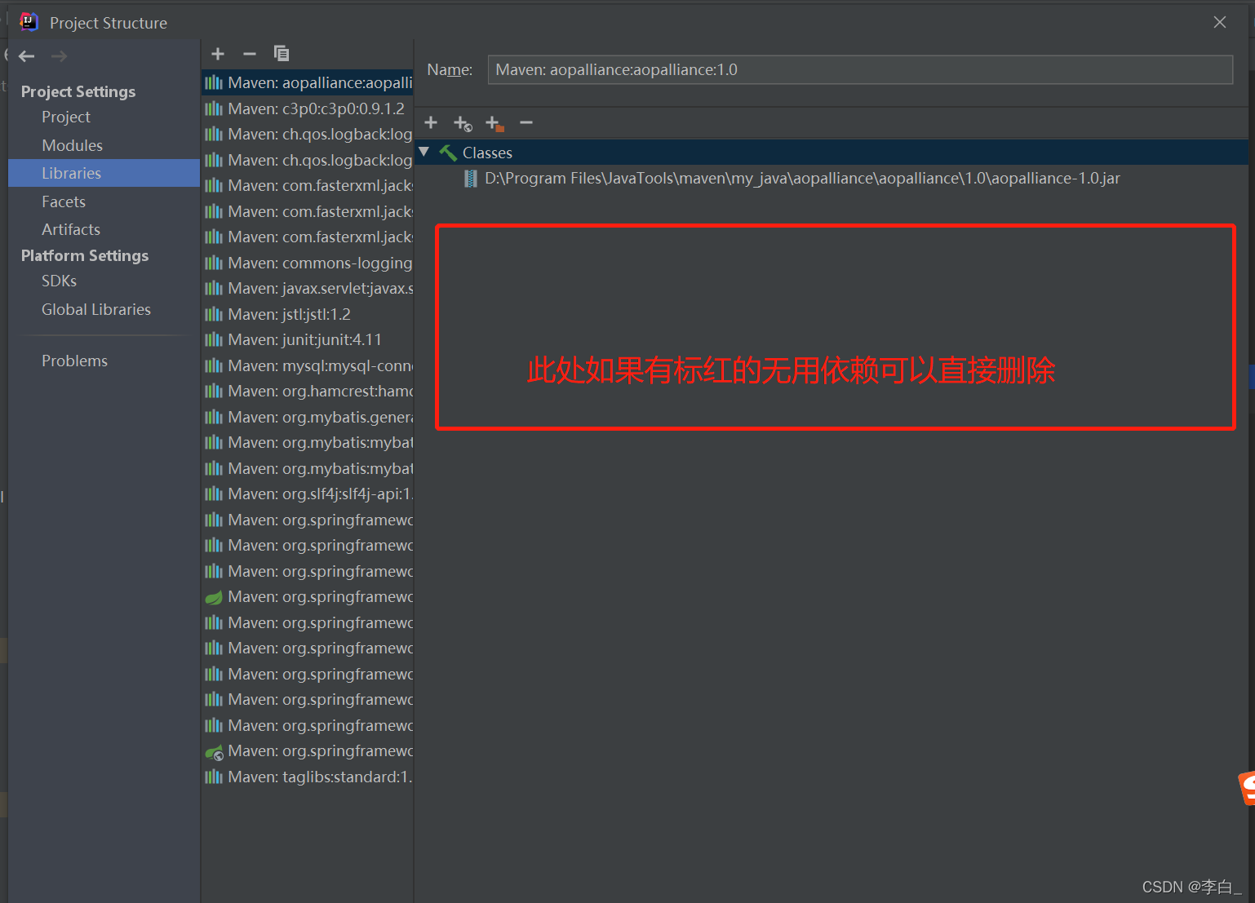Select Maven: org.hamcrest library
The width and height of the screenshot is (1255, 903).
308,391
